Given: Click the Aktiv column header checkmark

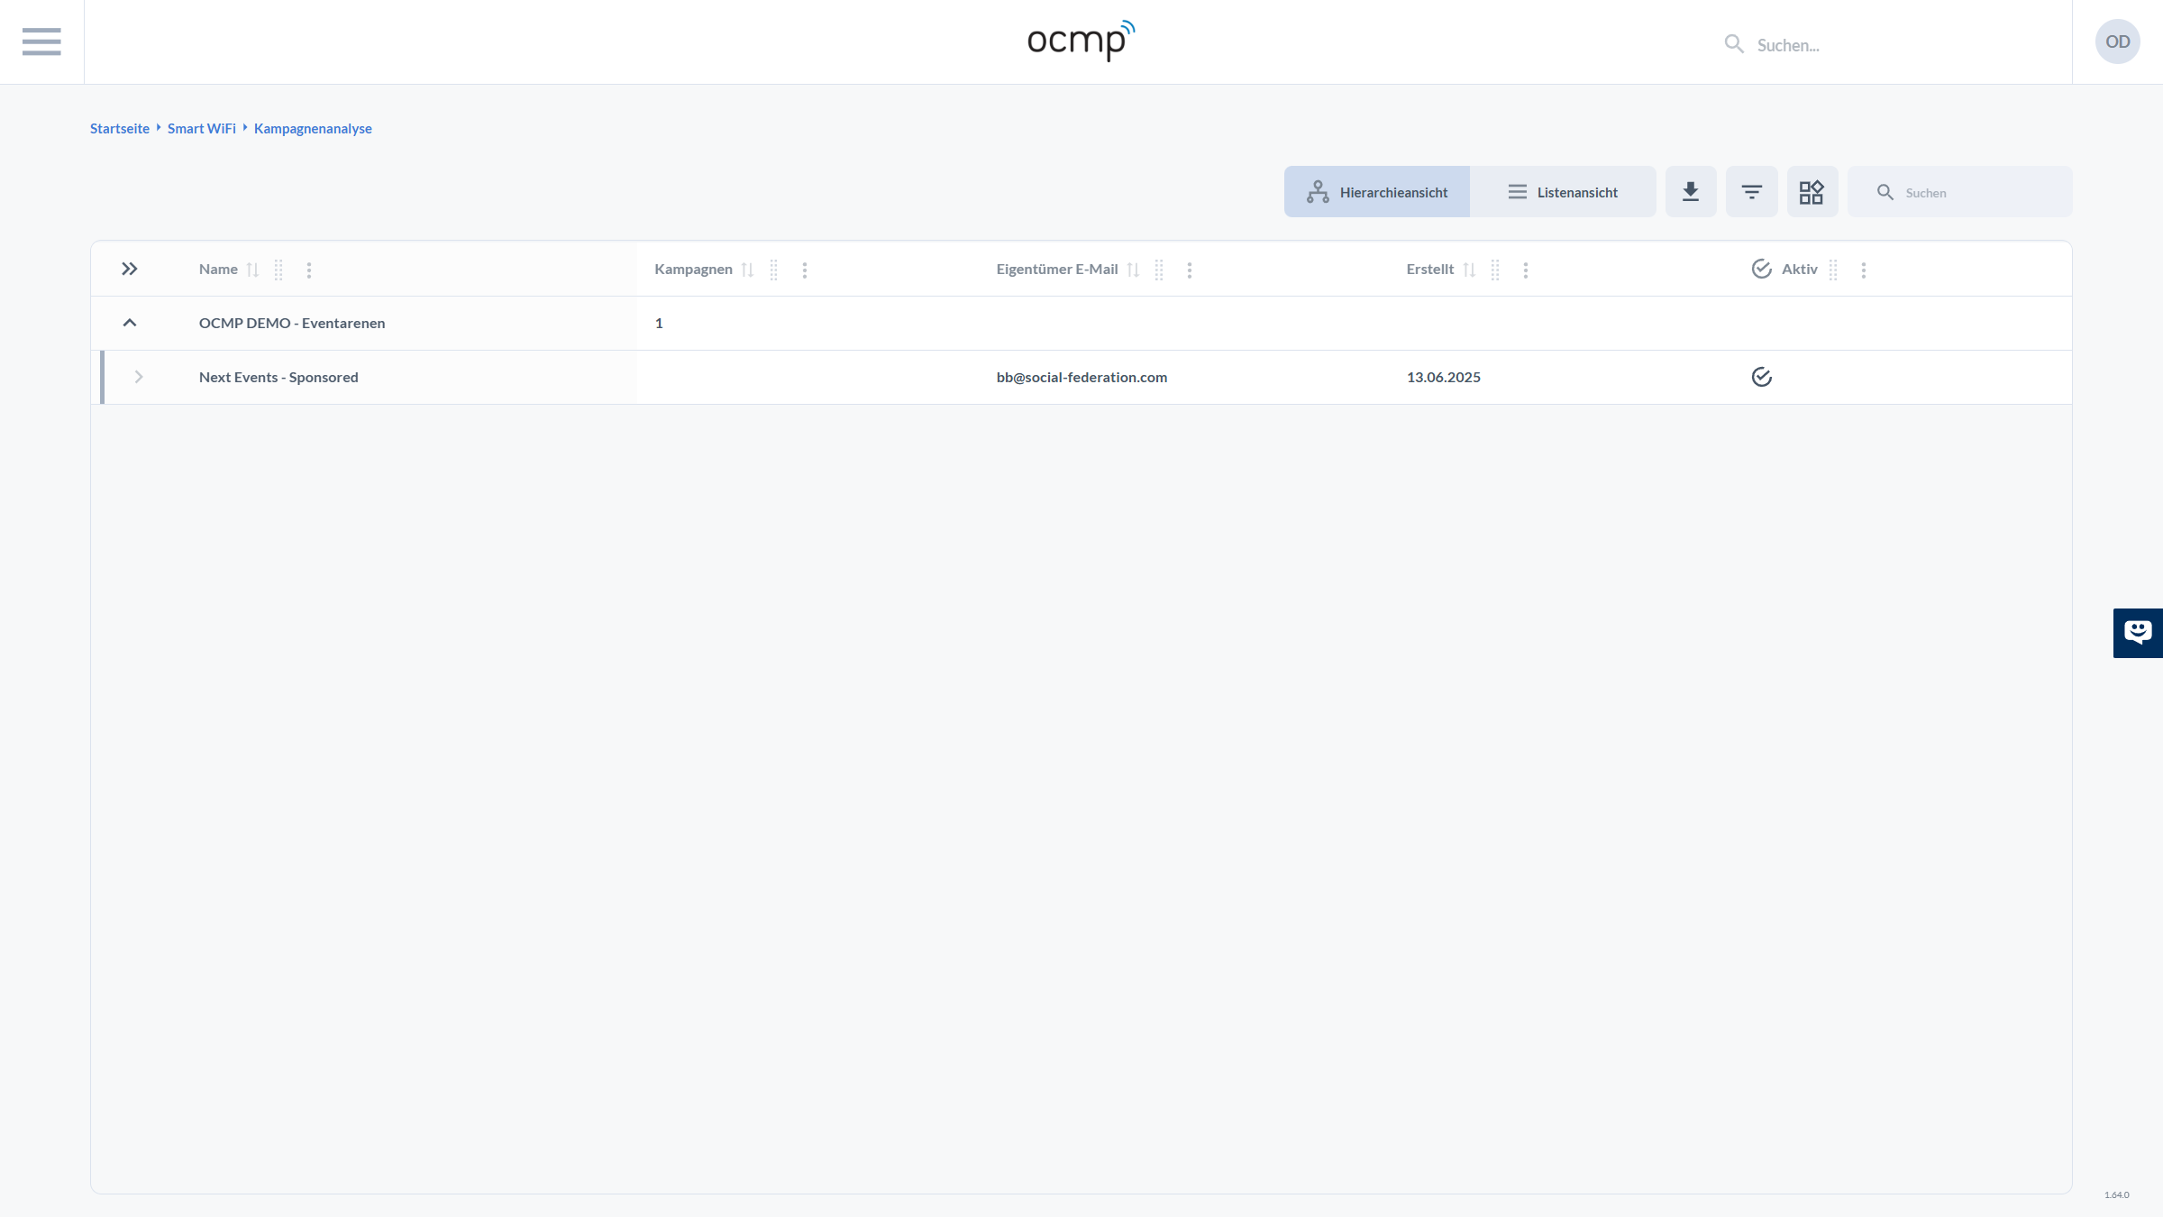Looking at the screenshot, I should [1761, 269].
